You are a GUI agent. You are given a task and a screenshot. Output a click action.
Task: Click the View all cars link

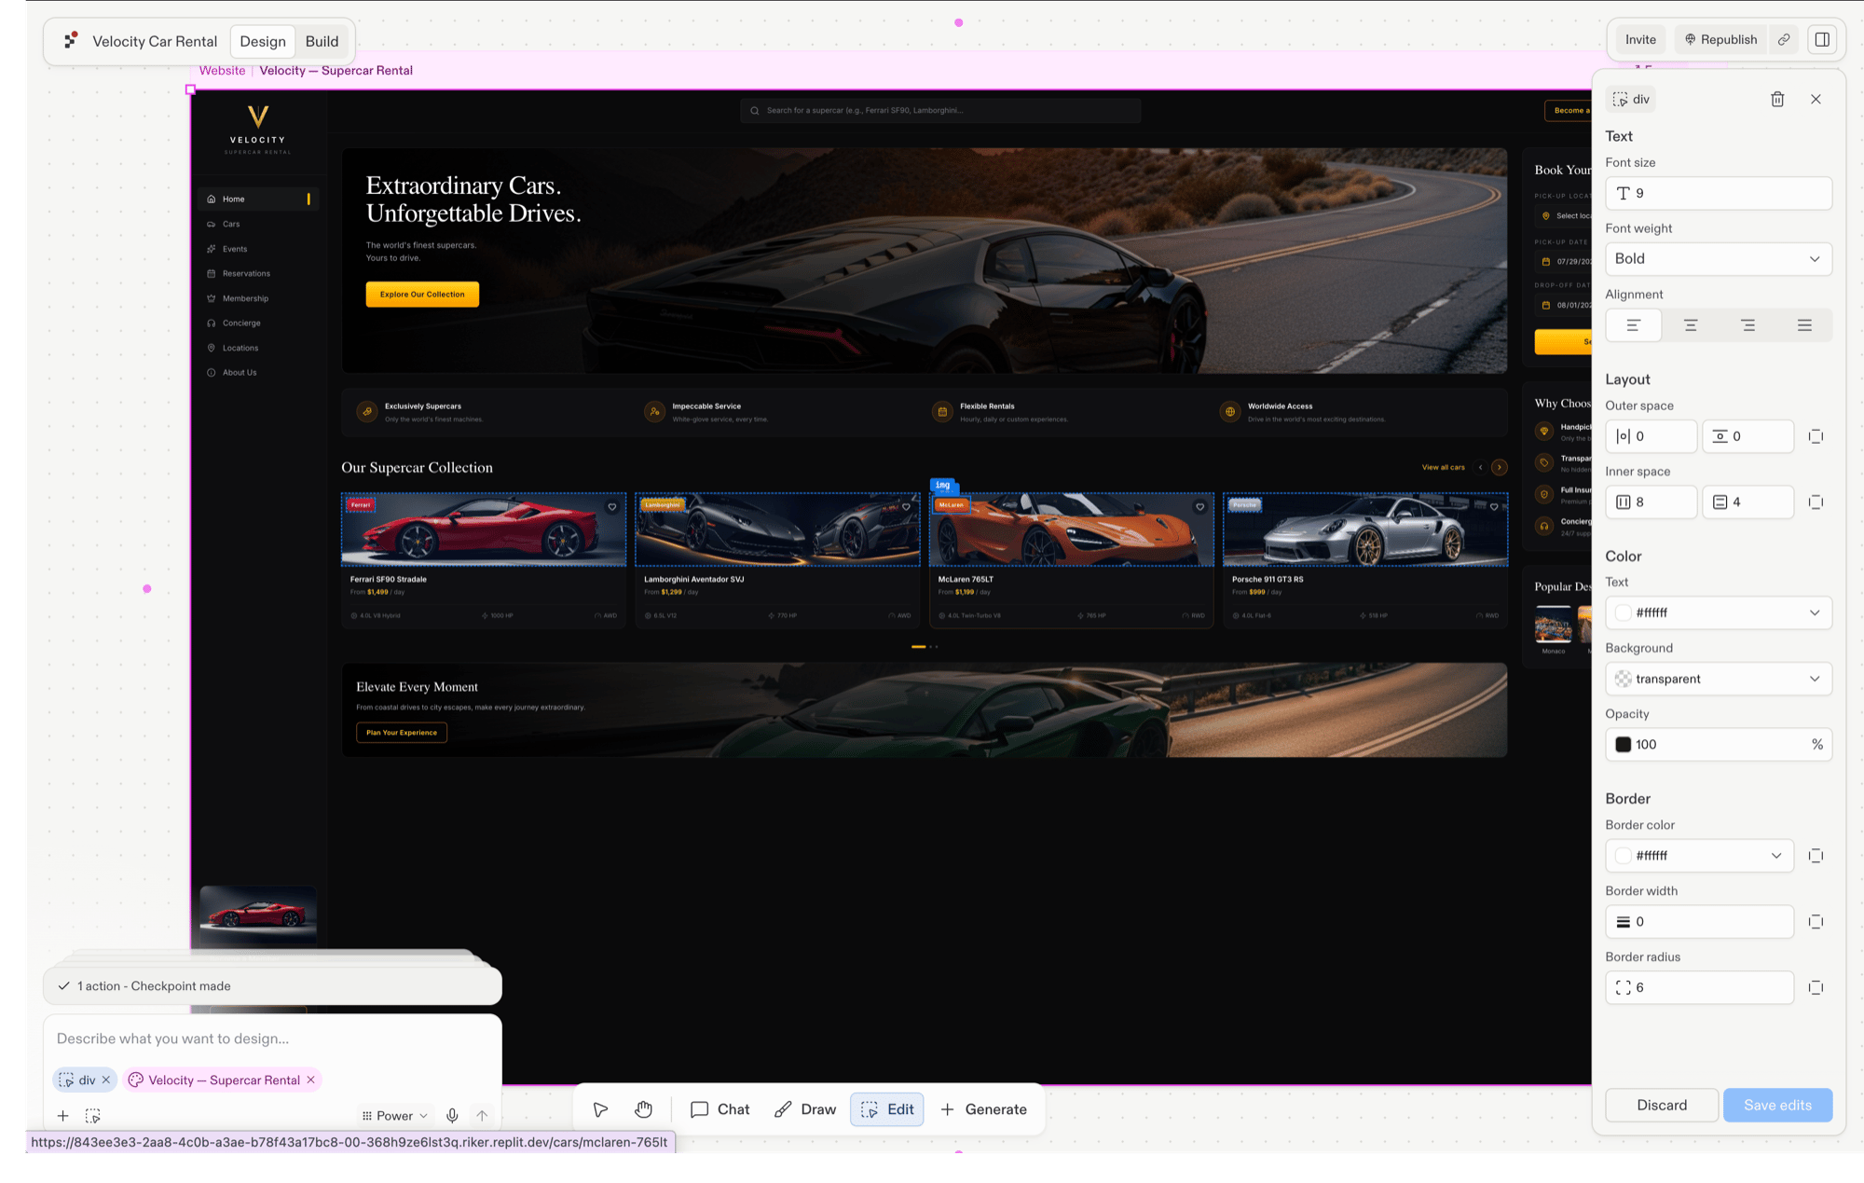[x=1443, y=468]
